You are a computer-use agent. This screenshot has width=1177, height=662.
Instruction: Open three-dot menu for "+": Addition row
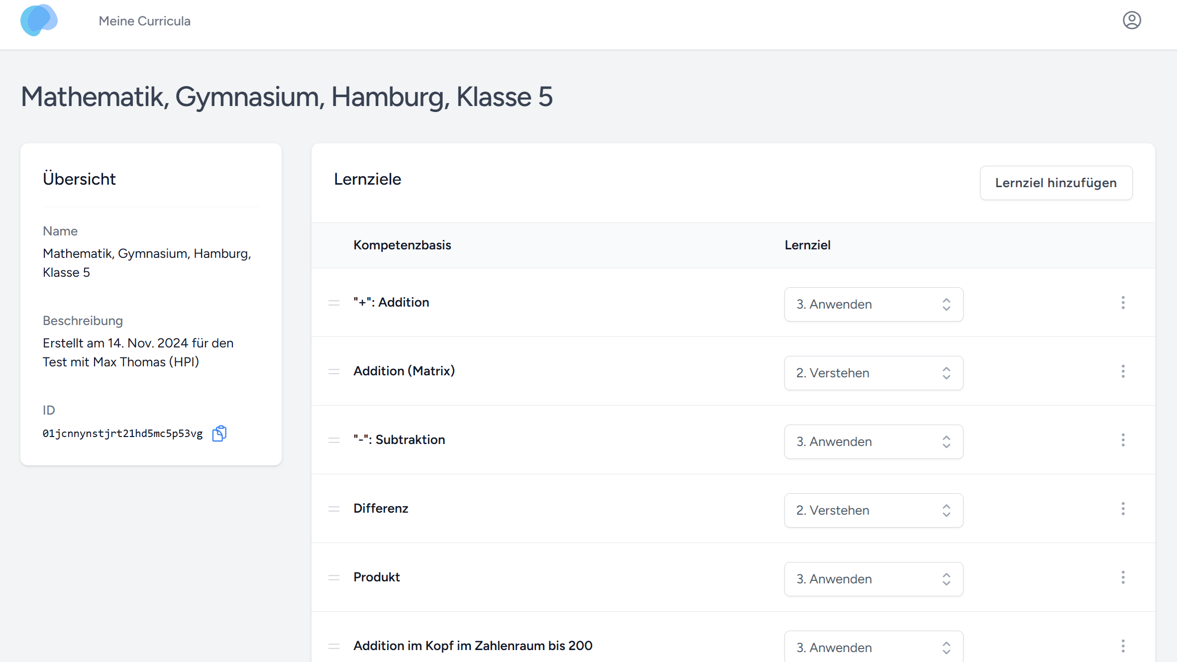pos(1123,303)
